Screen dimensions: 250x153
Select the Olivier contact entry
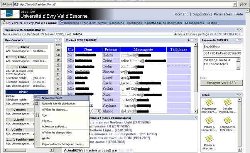point(27,92)
